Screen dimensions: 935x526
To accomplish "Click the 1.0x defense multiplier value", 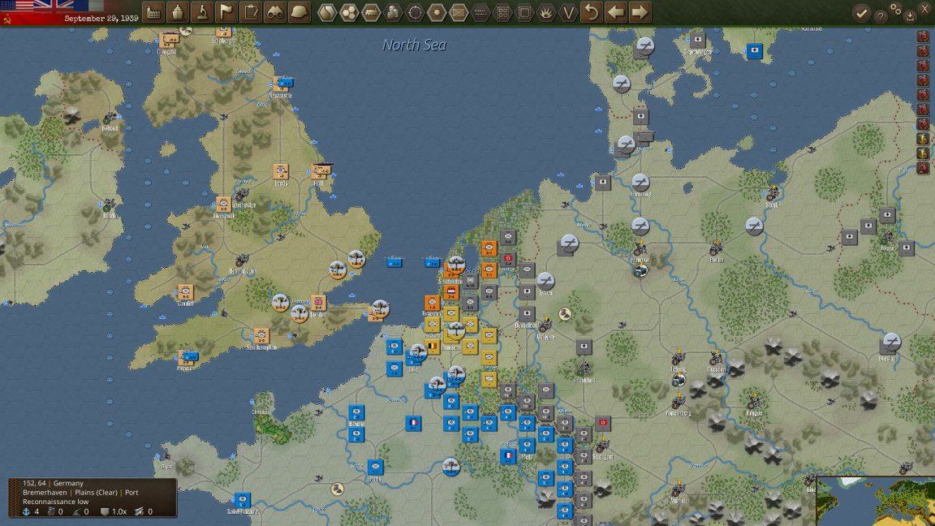I will (119, 511).
